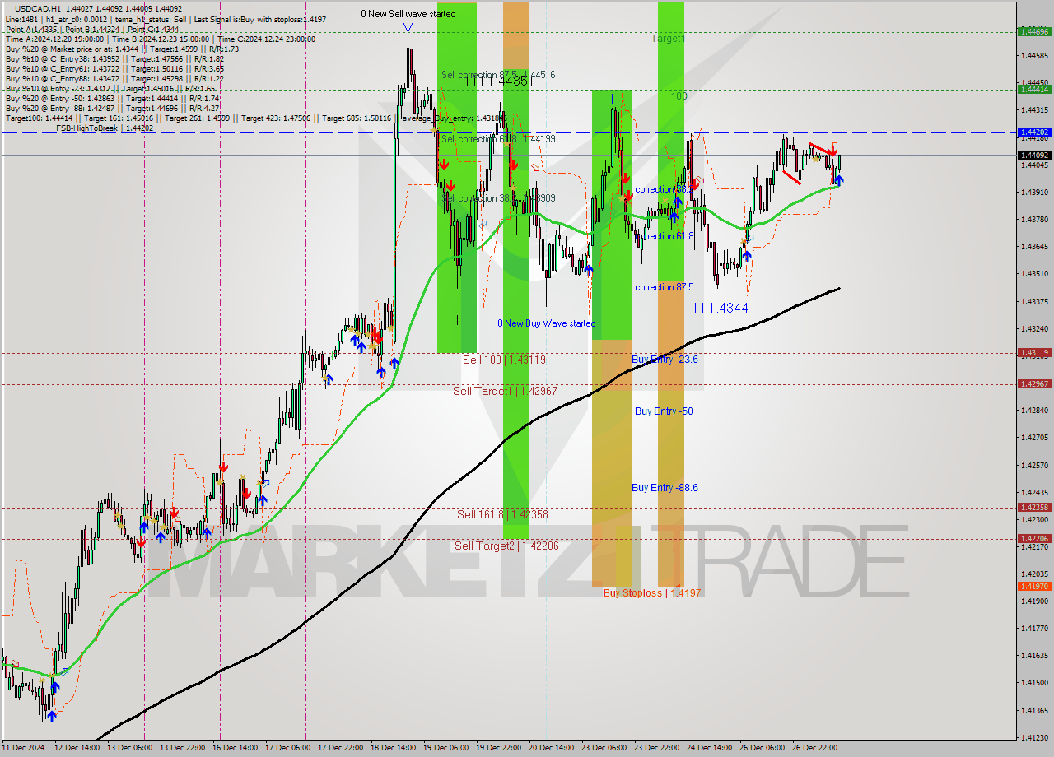Click the blue V marker above the peak candle
This screenshot has width=1054, height=757.
pyautogui.click(x=408, y=29)
